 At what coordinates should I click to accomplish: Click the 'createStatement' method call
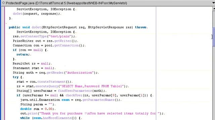[51, 82]
